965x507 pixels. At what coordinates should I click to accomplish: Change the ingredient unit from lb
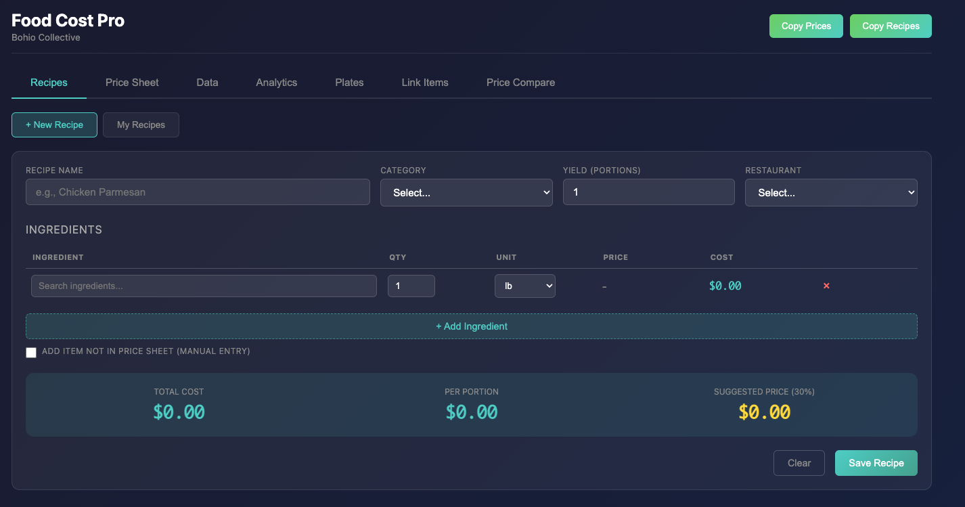525,286
